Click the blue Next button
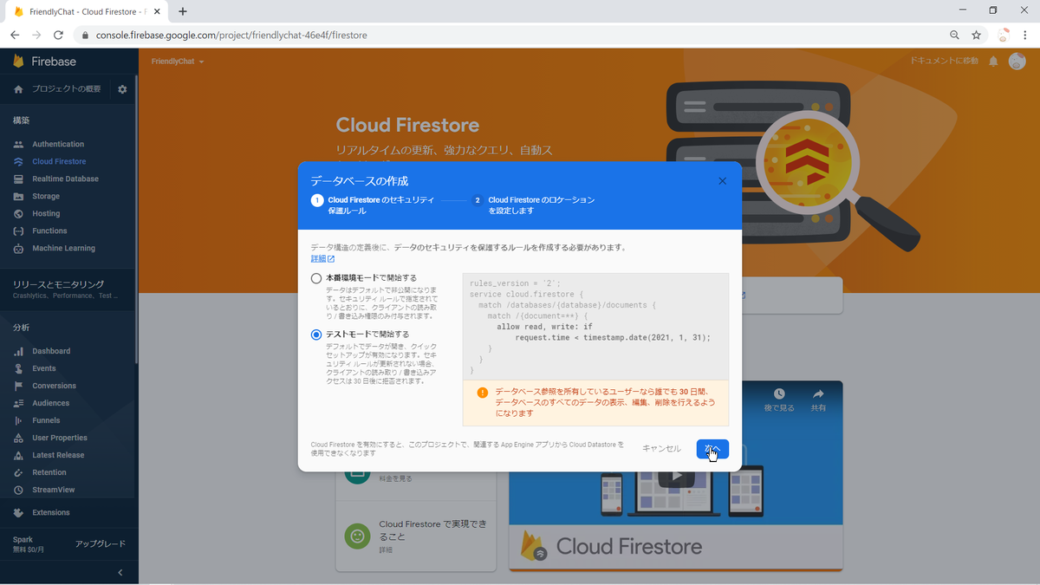The height and width of the screenshot is (585, 1040). point(712,449)
